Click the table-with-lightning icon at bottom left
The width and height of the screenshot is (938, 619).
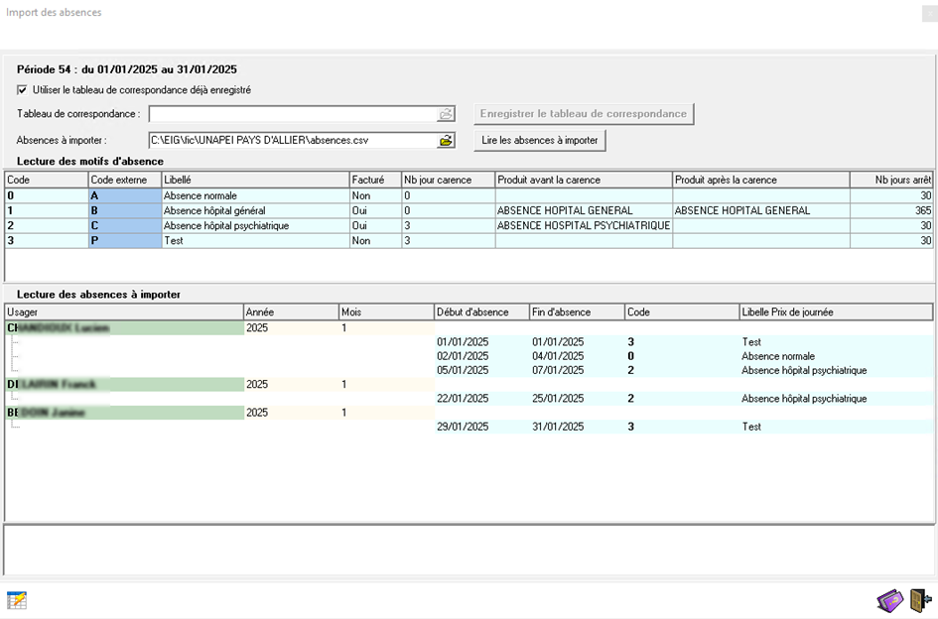(x=17, y=600)
